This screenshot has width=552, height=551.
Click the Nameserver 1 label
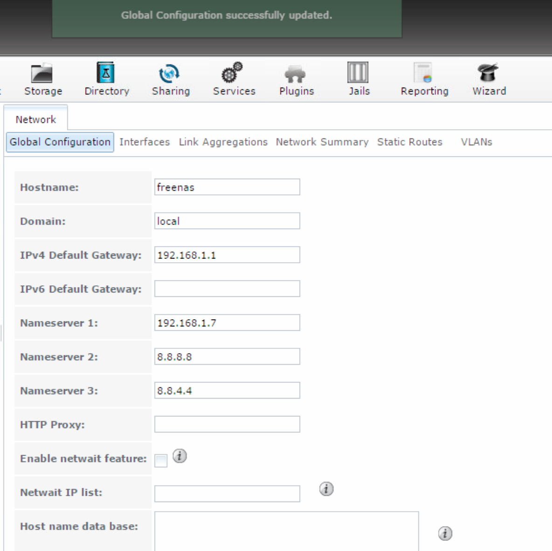pos(59,323)
